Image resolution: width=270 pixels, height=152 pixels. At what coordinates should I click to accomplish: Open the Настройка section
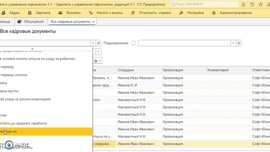click(x=195, y=13)
